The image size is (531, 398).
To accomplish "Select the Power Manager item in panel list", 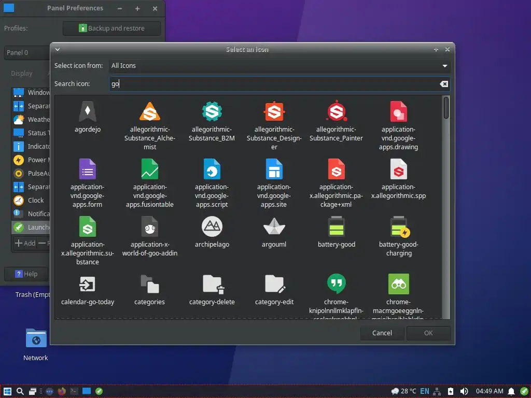I will (31, 160).
